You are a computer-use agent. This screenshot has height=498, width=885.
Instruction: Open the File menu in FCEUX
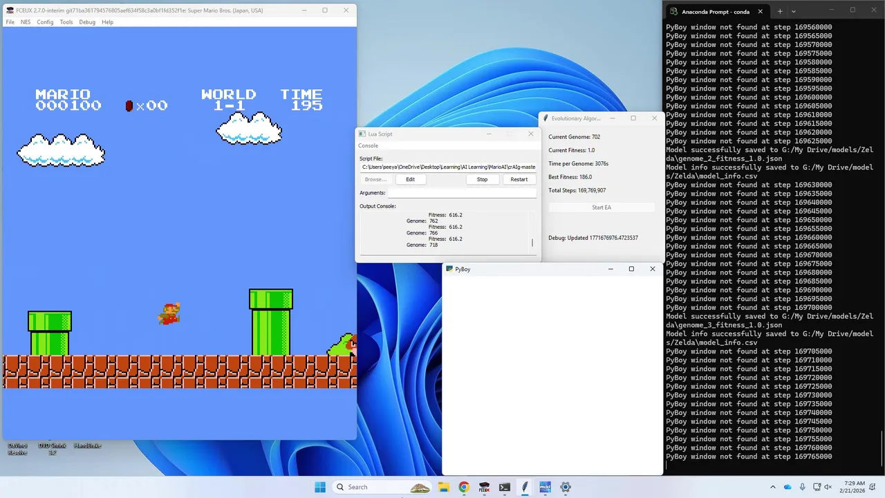[10, 22]
